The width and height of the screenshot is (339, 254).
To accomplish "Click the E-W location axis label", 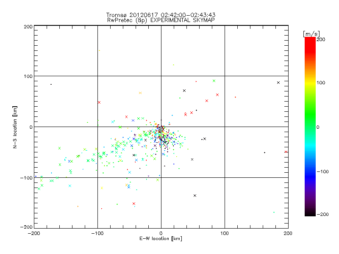I will tap(161, 239).
